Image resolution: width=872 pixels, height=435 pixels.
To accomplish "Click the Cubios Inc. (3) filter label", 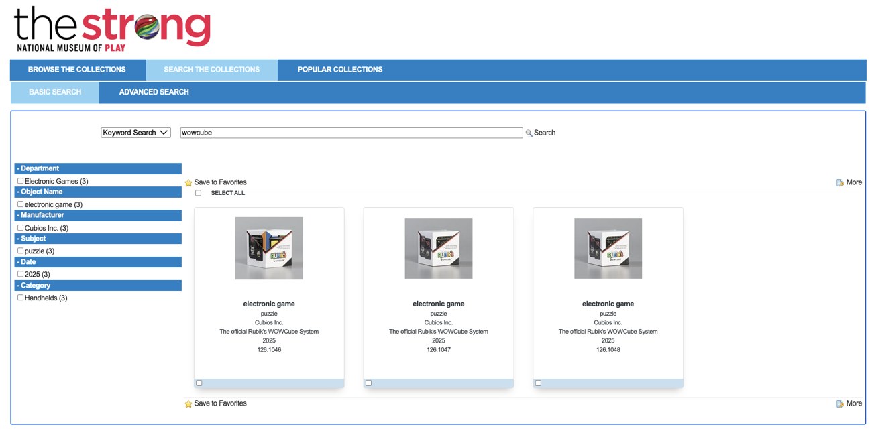I will [x=46, y=229].
